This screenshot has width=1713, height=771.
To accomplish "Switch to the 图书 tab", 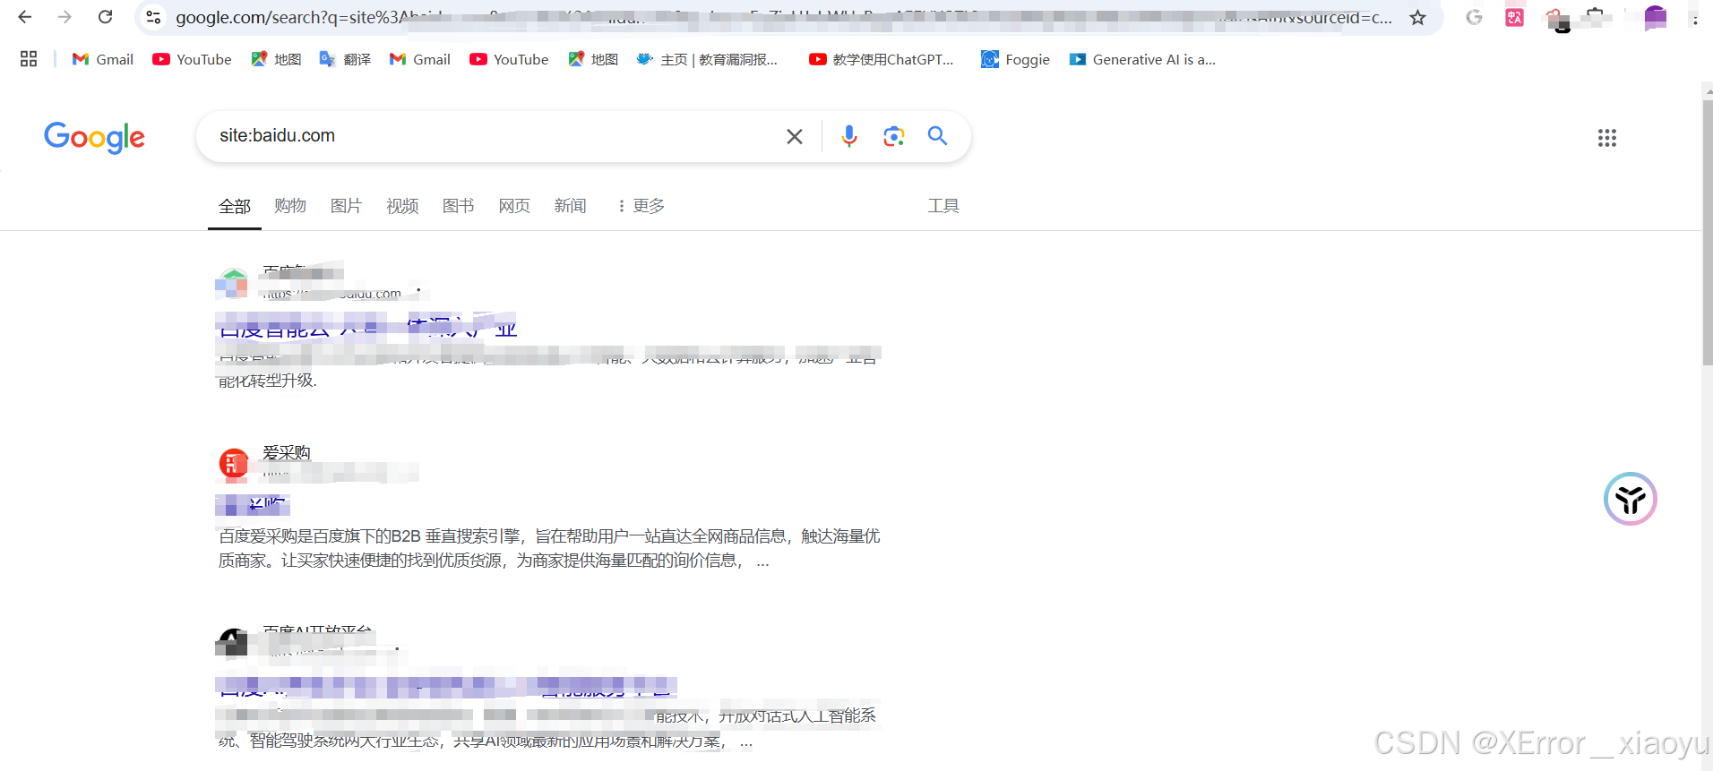I will [458, 206].
